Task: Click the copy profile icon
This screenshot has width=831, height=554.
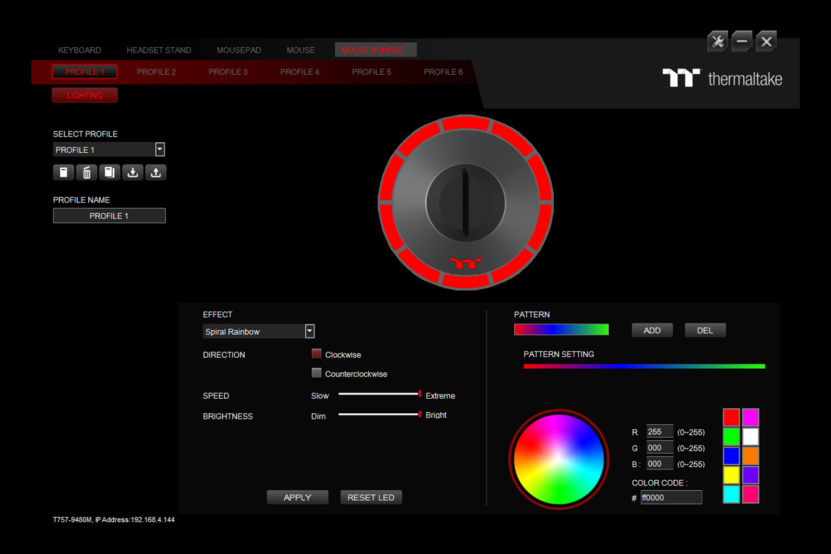Action: 110,172
